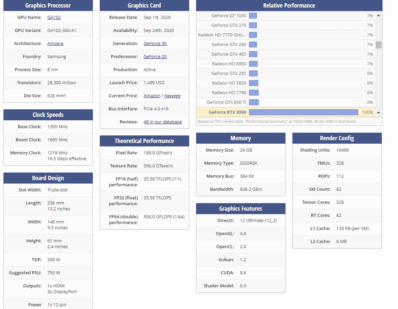This screenshot has width=398, height=309.
Task: Select the GeForce GTX 275 row label
Action: [x=229, y=25]
